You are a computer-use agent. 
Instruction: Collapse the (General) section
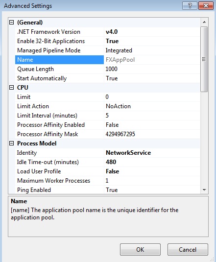tap(12, 23)
